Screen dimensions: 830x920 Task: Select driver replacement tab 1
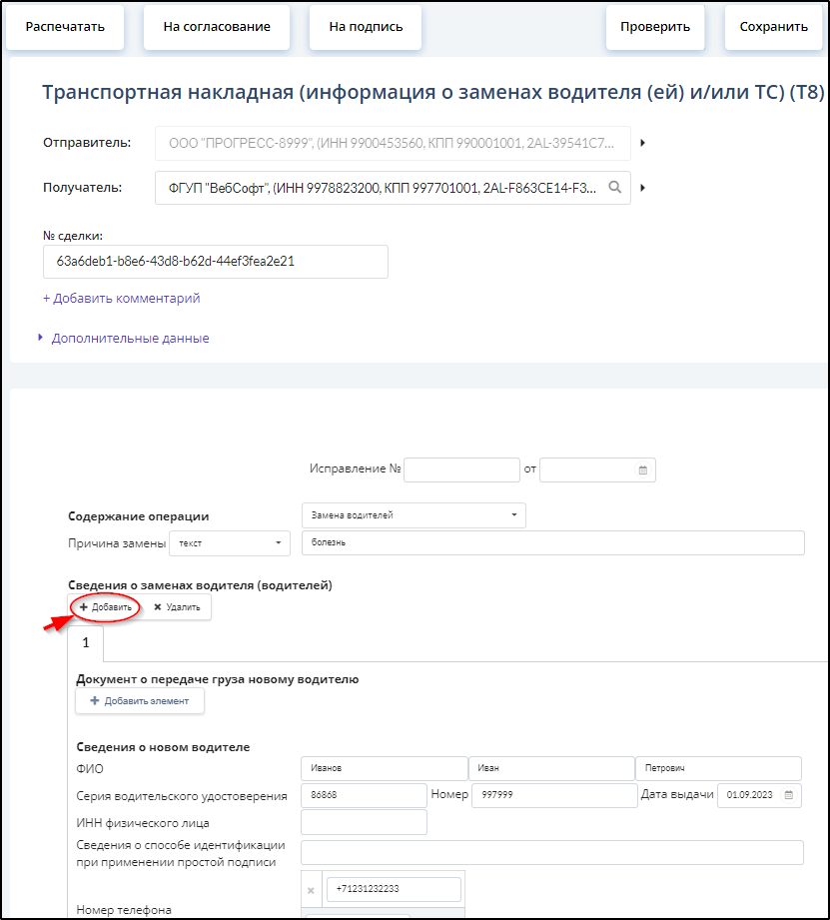click(x=86, y=643)
